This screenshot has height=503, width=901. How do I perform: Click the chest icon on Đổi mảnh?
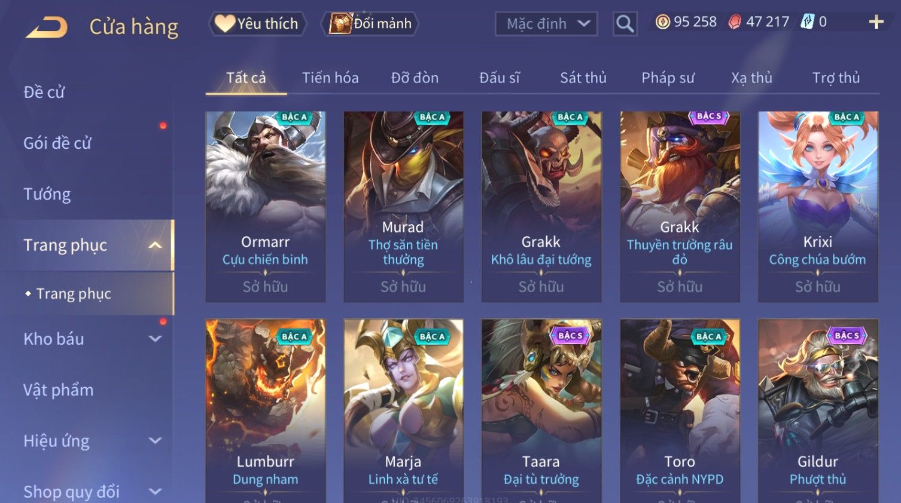(340, 24)
